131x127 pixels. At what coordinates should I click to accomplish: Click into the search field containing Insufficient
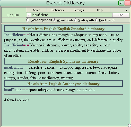72,15
